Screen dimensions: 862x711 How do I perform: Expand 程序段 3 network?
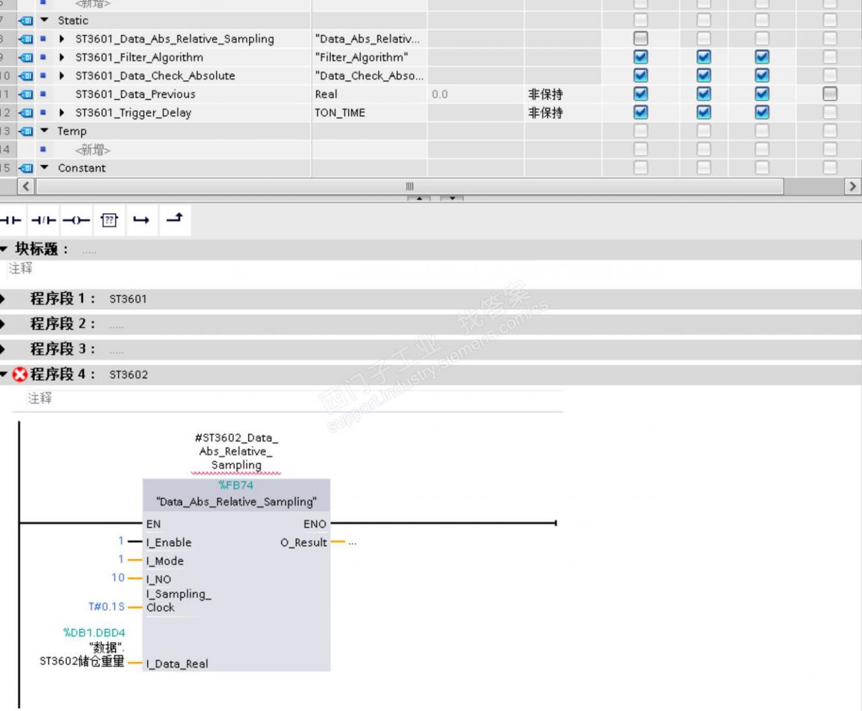(3, 349)
